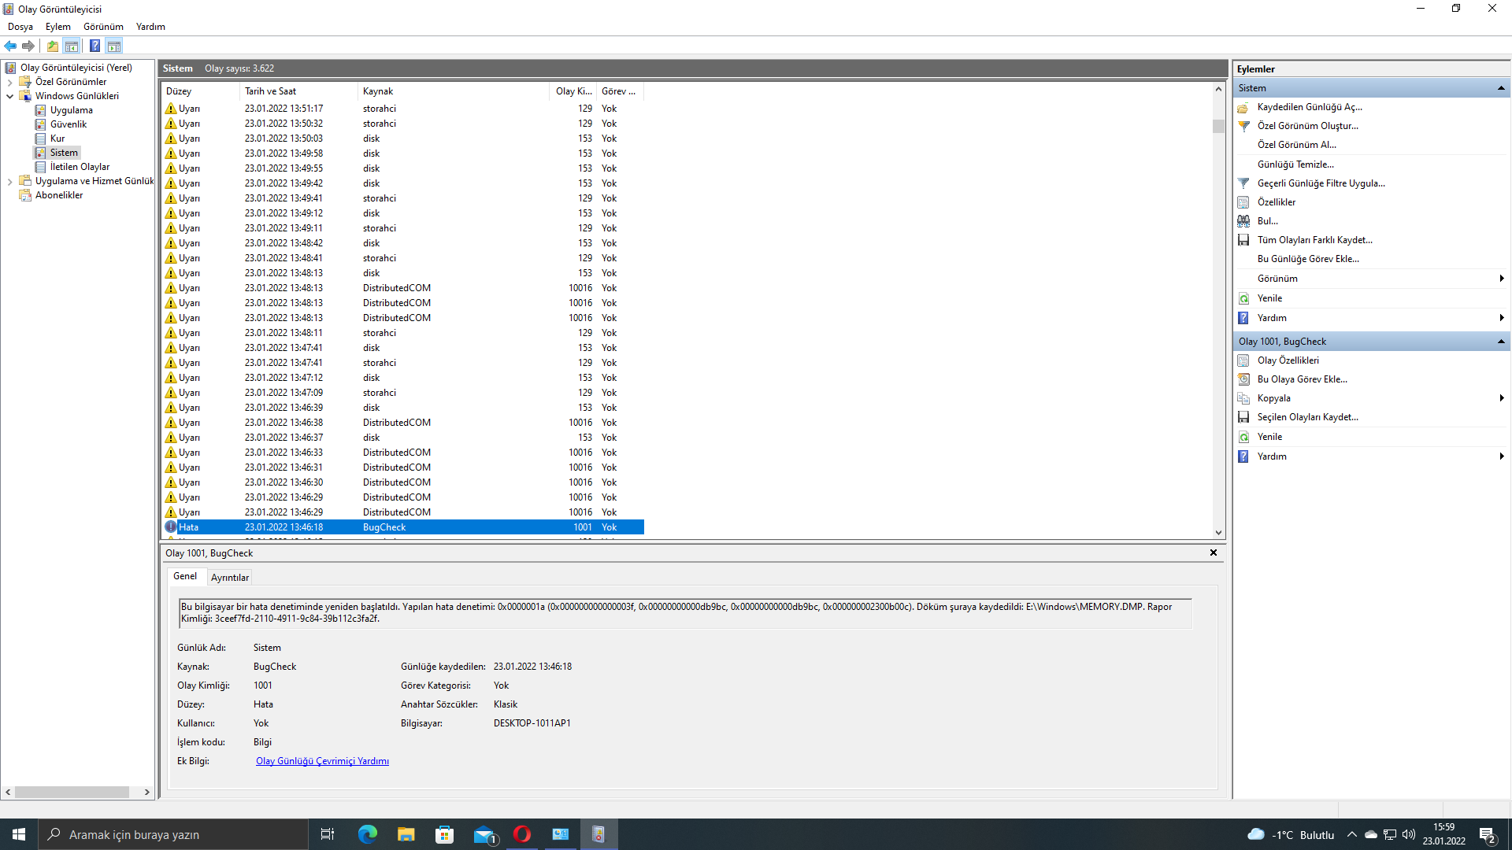Click Günlüğü Temizle action
The width and height of the screenshot is (1512, 850).
pos(1295,164)
